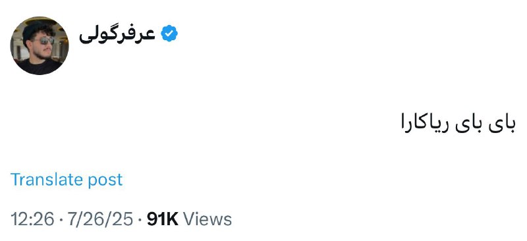Click the first بای word in the post
The height and width of the screenshot is (241, 527).
coord(503,124)
